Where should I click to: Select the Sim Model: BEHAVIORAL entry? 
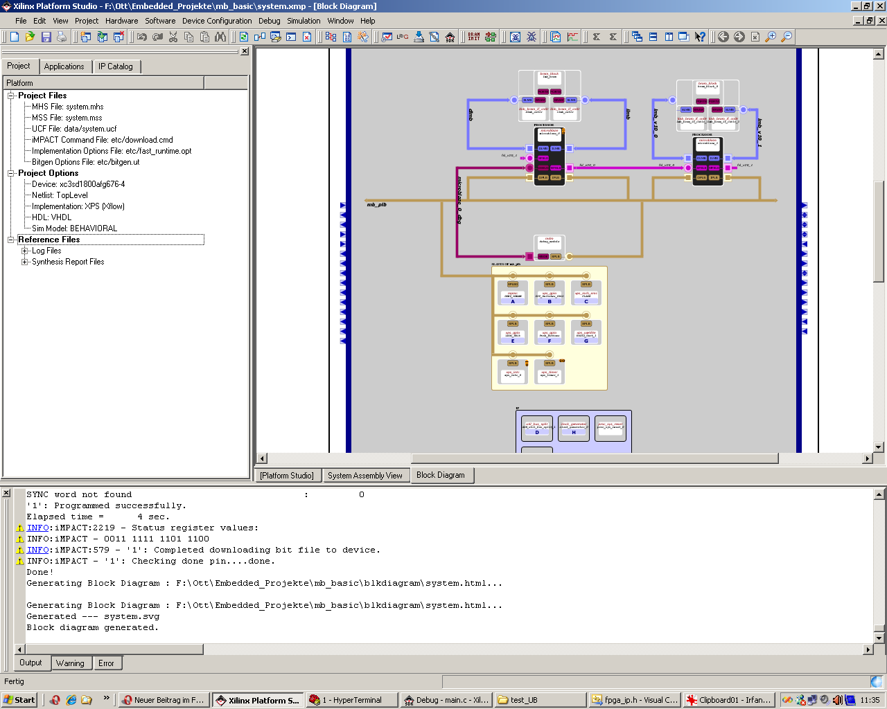(x=74, y=228)
